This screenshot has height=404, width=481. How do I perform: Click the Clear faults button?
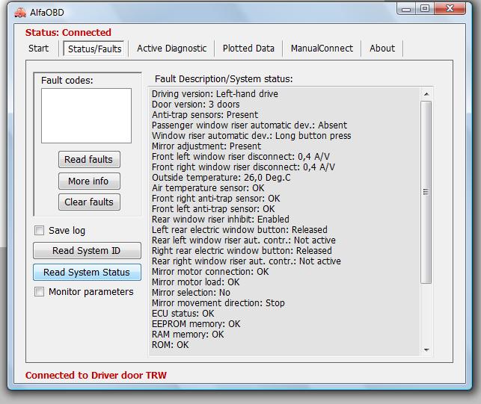[x=89, y=202]
